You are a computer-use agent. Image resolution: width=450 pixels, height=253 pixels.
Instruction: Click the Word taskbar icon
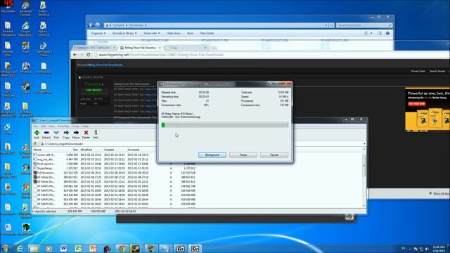pyautogui.click(x=63, y=248)
